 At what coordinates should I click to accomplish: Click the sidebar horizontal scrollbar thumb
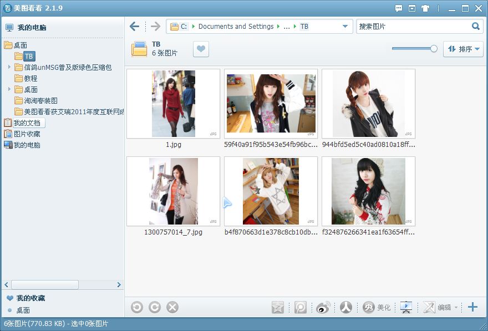(45, 284)
